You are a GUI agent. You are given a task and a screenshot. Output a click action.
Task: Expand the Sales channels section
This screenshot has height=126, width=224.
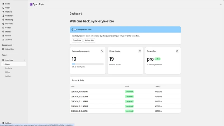[x=8, y=45]
